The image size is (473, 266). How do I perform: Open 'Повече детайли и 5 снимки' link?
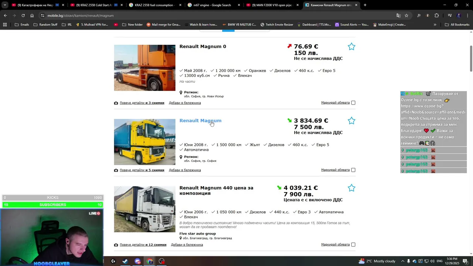142,170
